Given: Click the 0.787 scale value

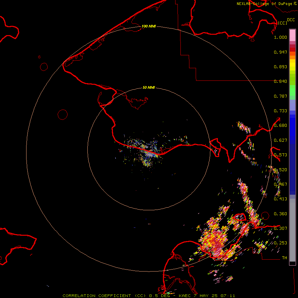Looking at the screenshot, I should 280,96.
